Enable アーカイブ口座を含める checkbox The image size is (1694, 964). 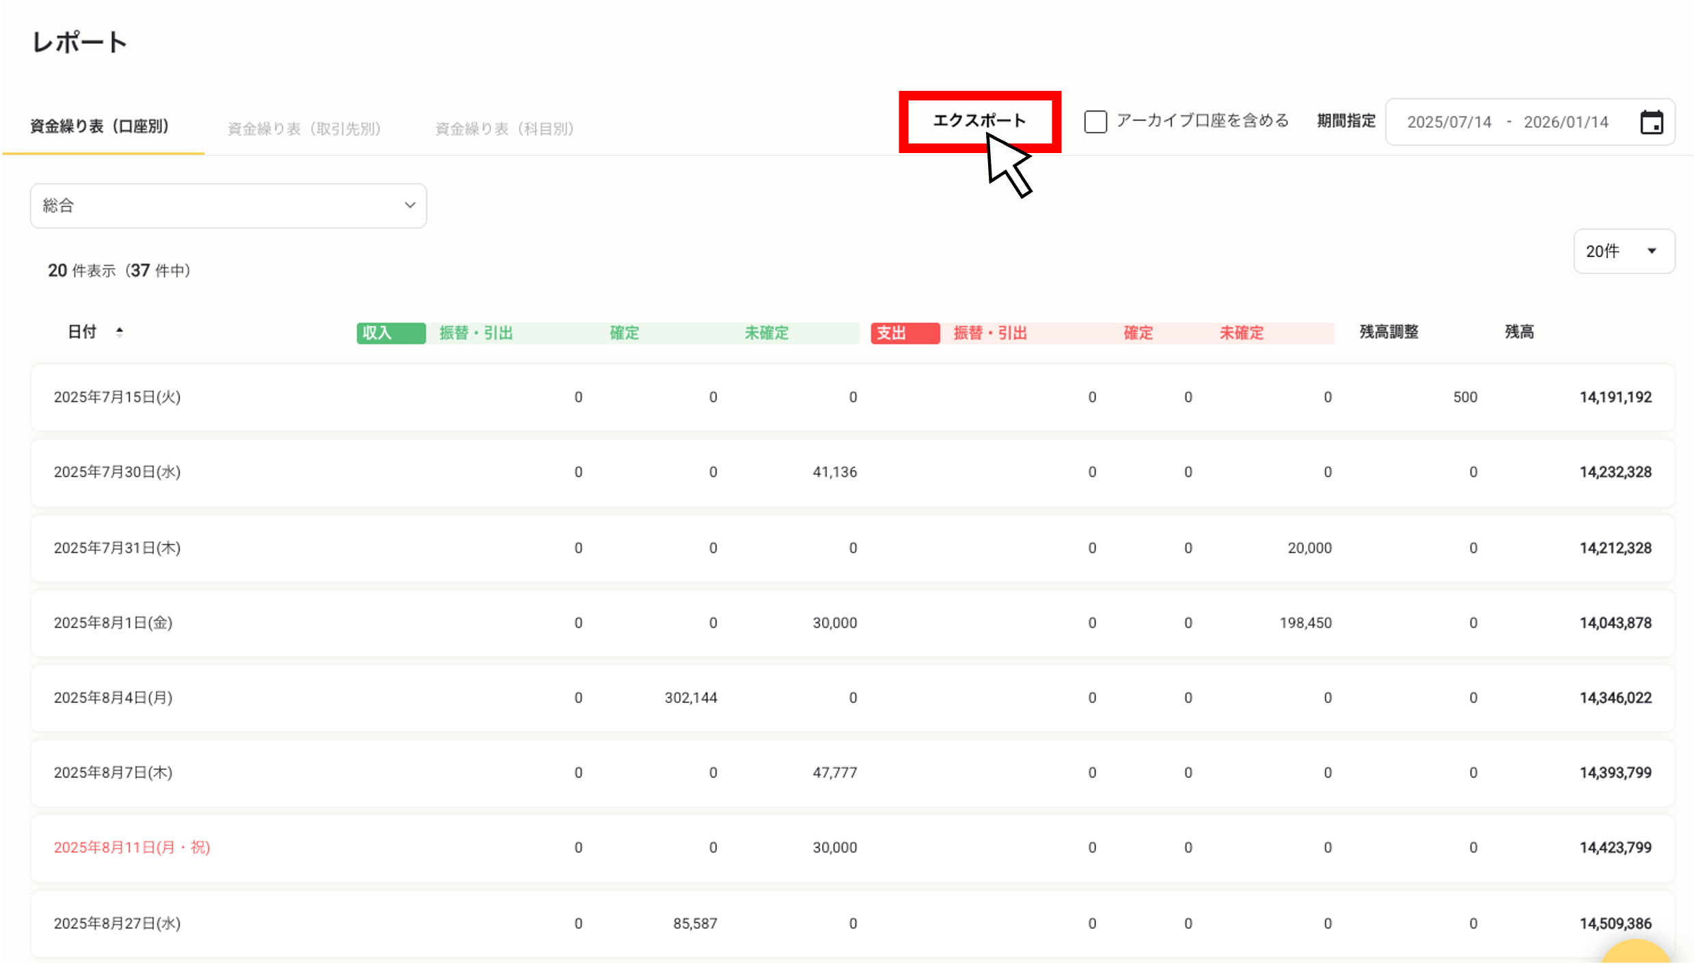[1095, 122]
